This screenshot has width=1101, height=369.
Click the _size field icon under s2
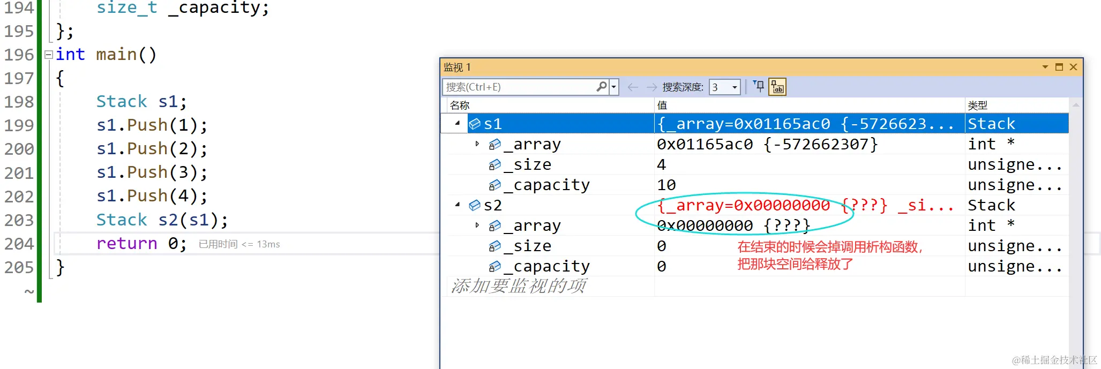pos(495,246)
